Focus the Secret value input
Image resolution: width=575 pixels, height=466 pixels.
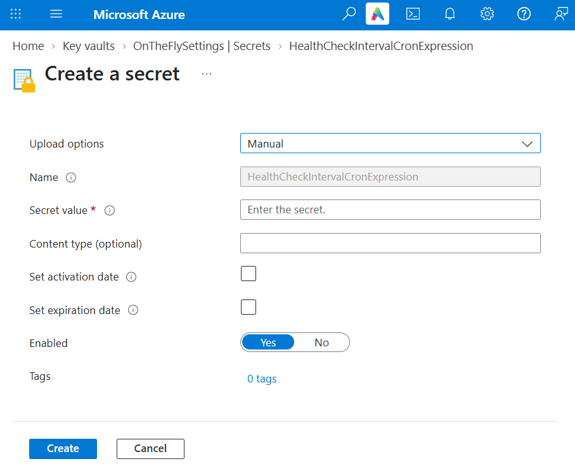point(390,210)
